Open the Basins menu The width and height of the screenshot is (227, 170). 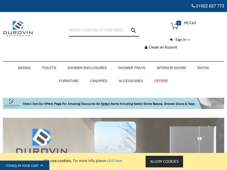(x=24, y=68)
